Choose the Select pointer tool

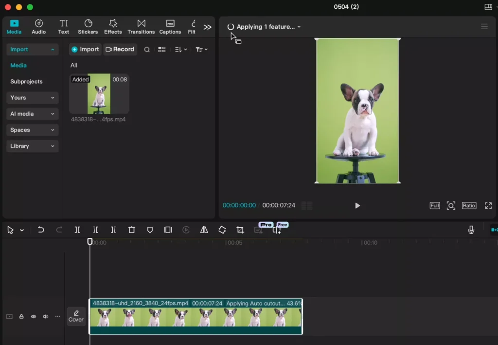tap(10, 230)
